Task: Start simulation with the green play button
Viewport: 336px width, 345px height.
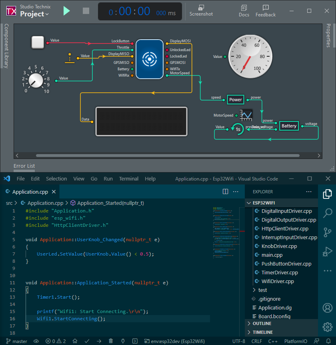Action: tap(66, 11)
